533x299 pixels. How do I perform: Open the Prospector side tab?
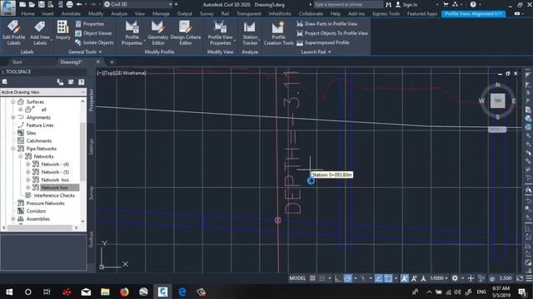pos(91,100)
